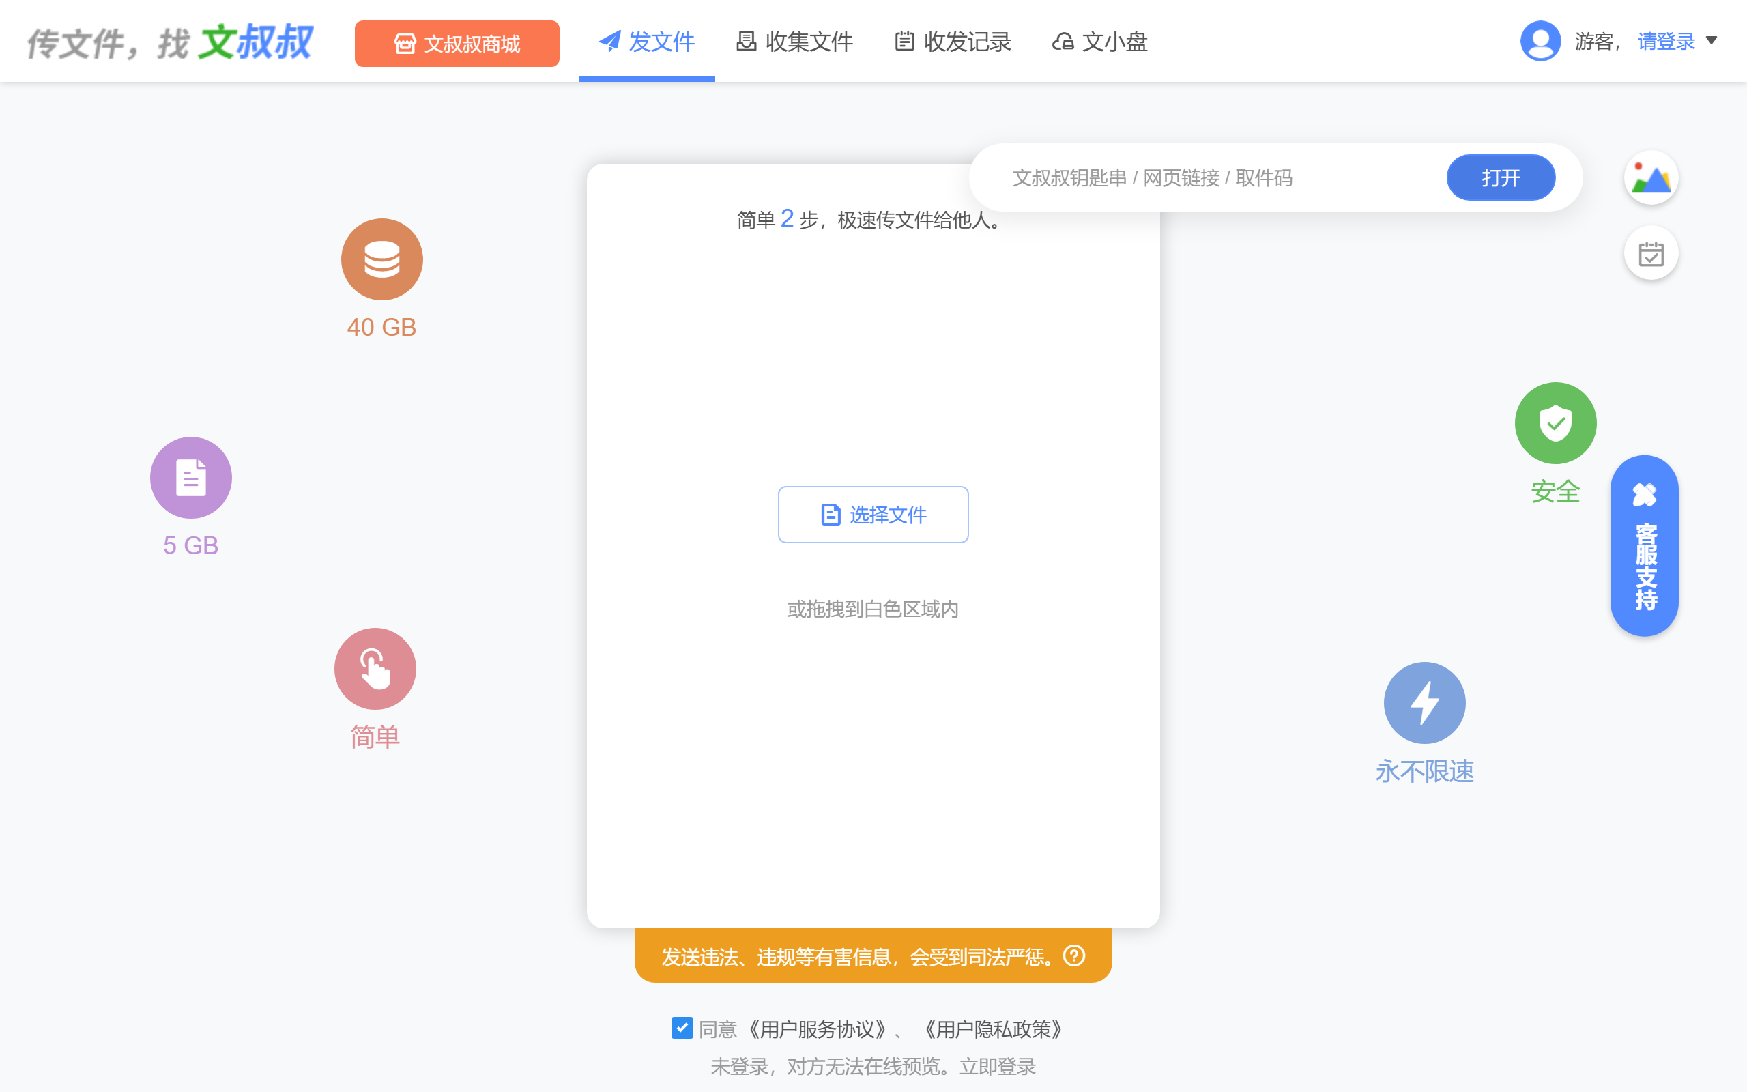Switch to the 发文件 tab
1747x1092 pixels.
tap(646, 42)
